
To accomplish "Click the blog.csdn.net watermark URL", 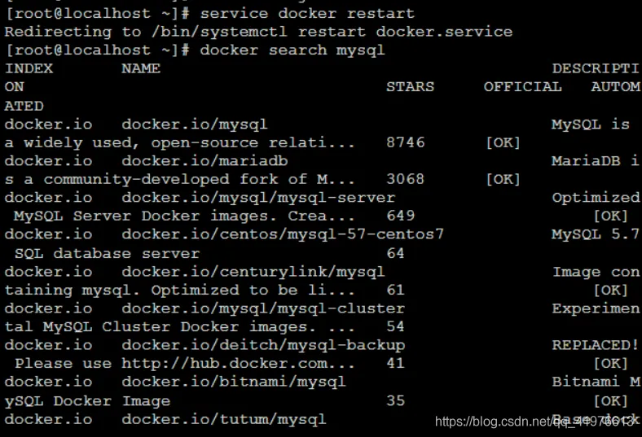I will pos(537,422).
